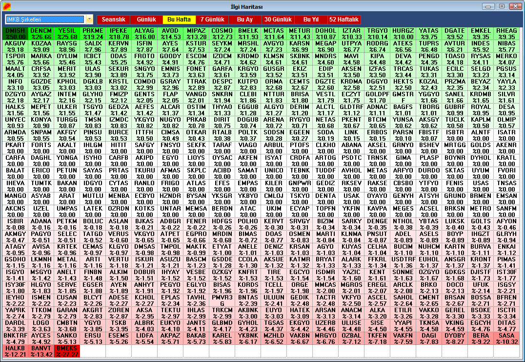Select the BIMAS %-0.72 cell
Screen dimensions: 525x362
(248, 237)
